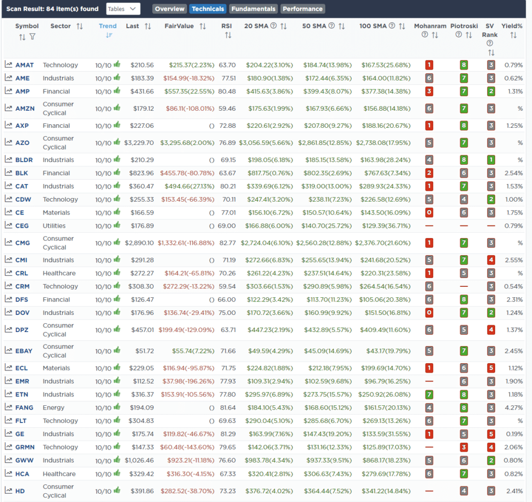Sort by Mohanram score arrows
Image resolution: width=532 pixels, height=502 pixels.
[x=435, y=35]
